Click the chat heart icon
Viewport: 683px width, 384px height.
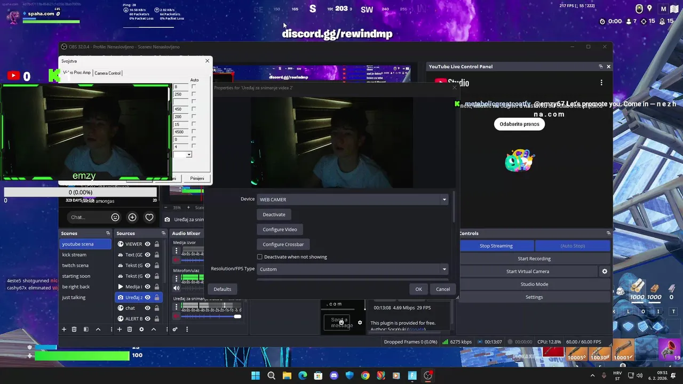coord(149,217)
